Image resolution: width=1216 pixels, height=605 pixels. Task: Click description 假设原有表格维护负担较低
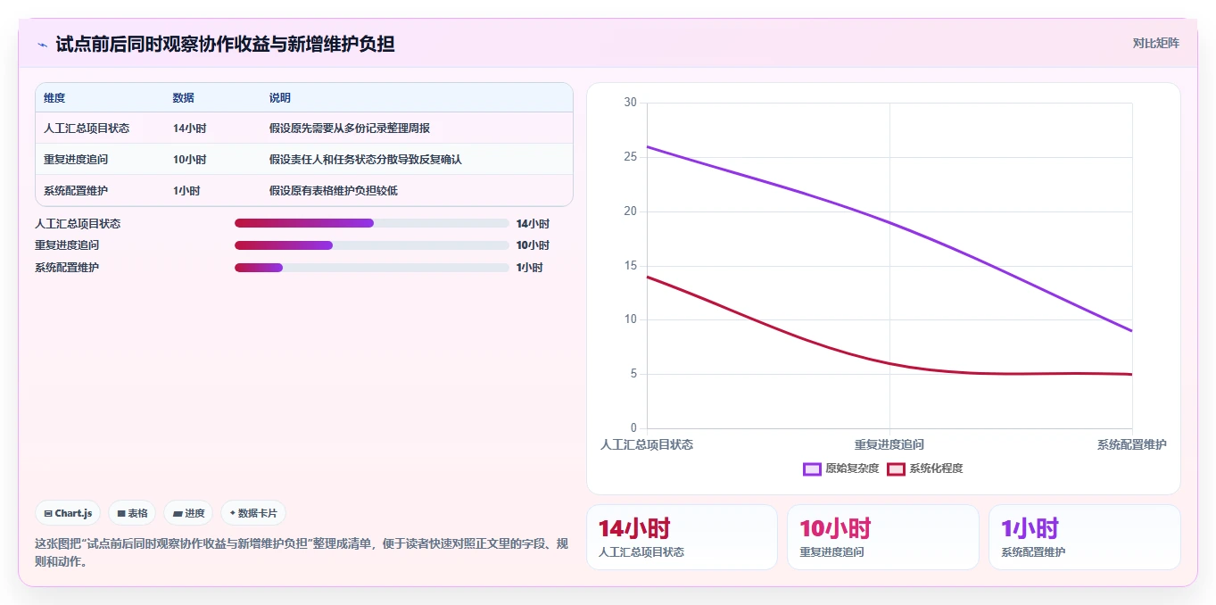click(x=334, y=191)
